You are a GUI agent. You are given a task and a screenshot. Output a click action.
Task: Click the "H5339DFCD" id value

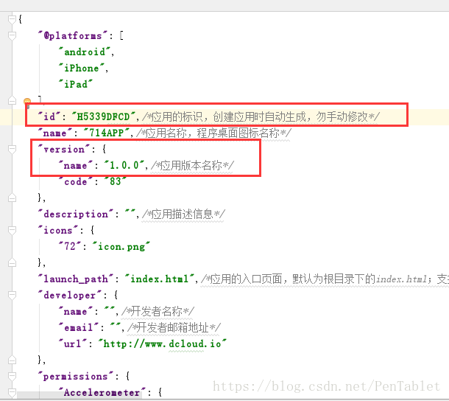pyautogui.click(x=103, y=116)
